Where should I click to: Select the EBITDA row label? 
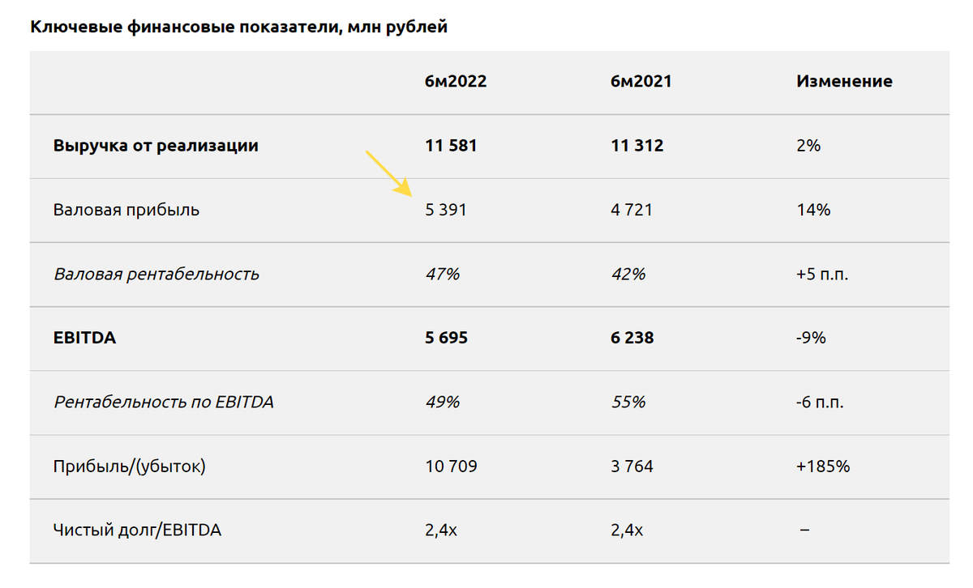click(x=85, y=338)
